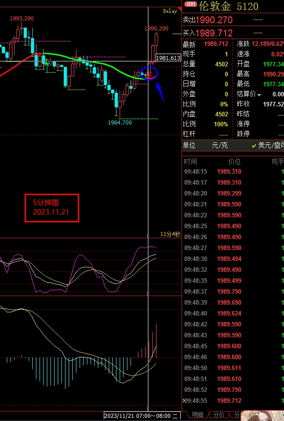Select the 09:48:40 trade row
Screen dimensions: 284x421
233,313
